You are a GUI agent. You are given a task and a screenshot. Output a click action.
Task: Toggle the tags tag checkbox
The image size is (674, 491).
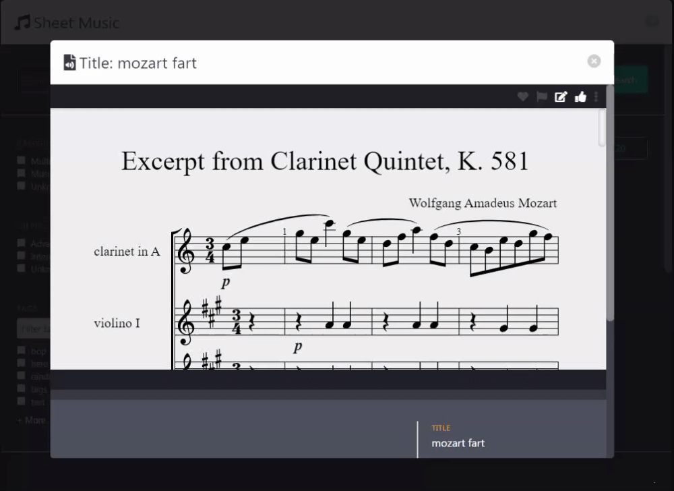coord(21,388)
